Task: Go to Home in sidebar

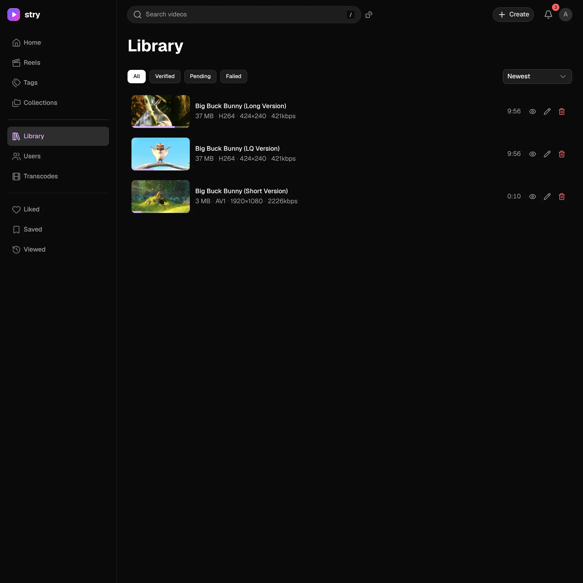Action: click(x=58, y=43)
